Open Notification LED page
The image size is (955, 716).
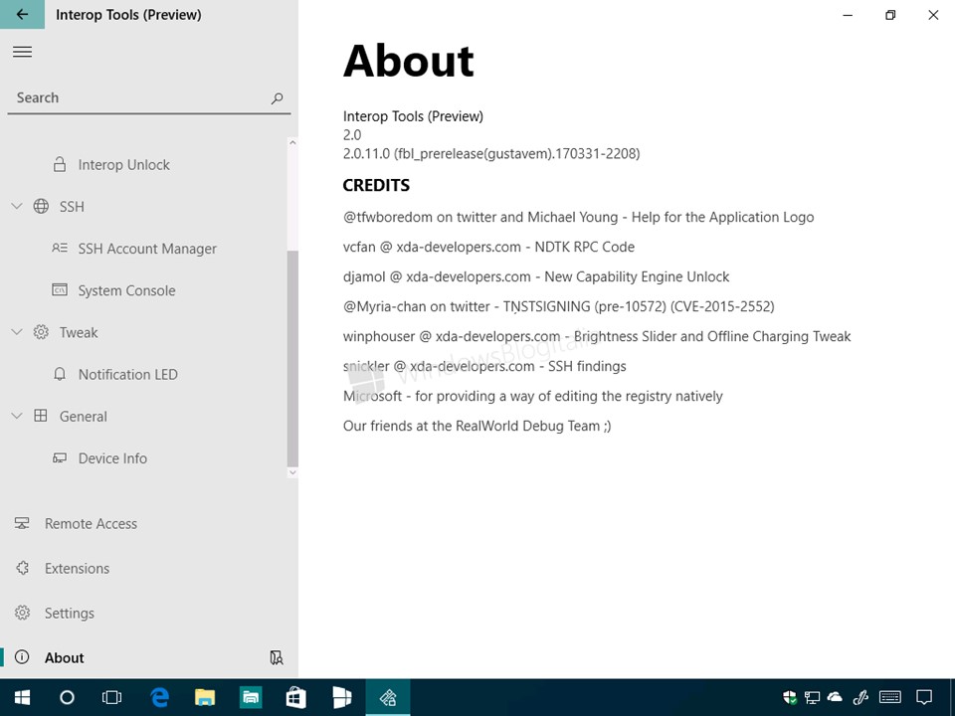pyautogui.click(x=128, y=375)
